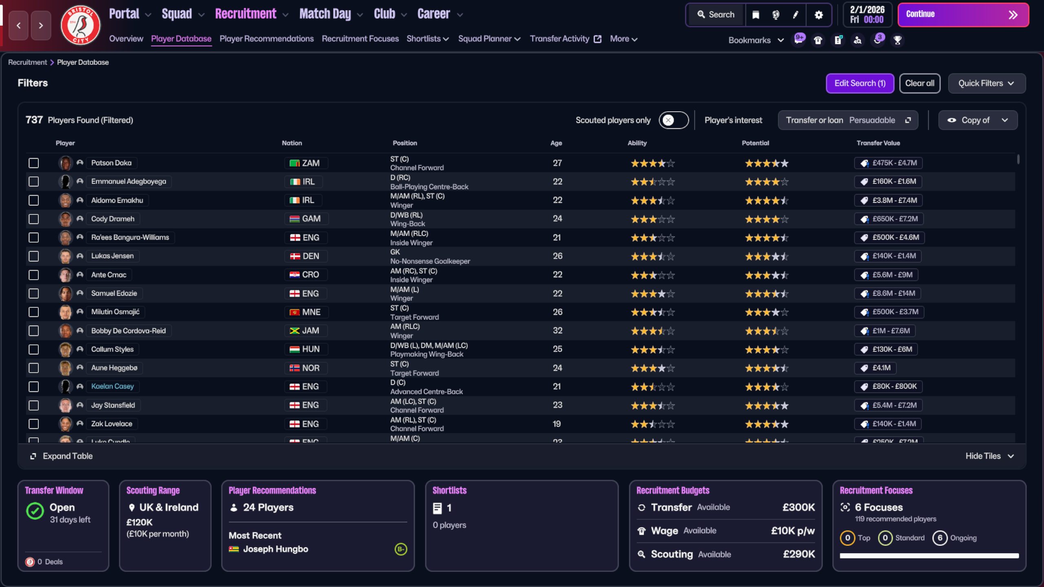Open the Bookmarks dropdown

coord(756,40)
